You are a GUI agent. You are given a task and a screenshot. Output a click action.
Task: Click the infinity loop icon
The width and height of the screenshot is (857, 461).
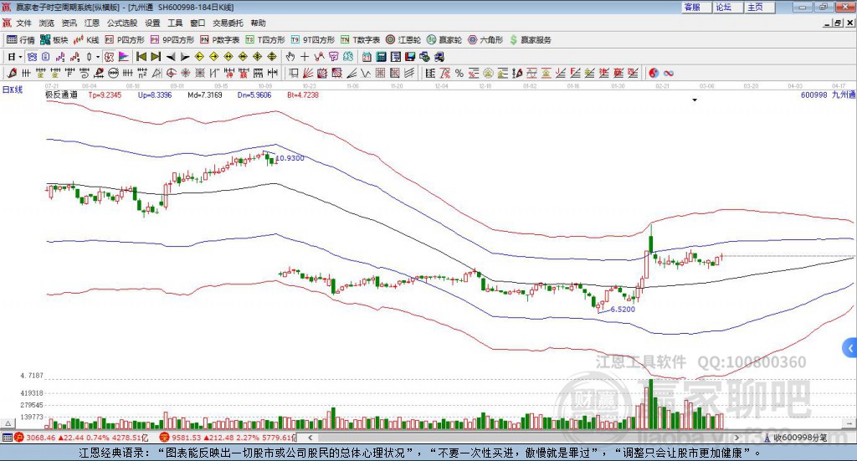[x=669, y=73]
